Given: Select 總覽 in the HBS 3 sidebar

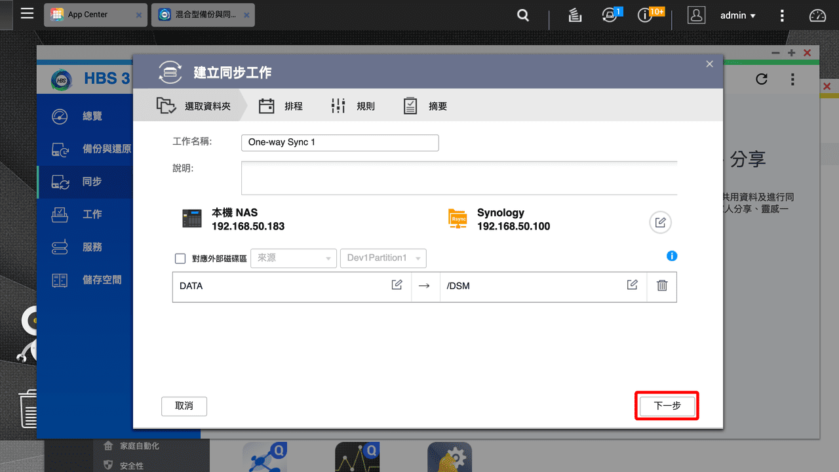Looking at the screenshot, I should point(86,116).
